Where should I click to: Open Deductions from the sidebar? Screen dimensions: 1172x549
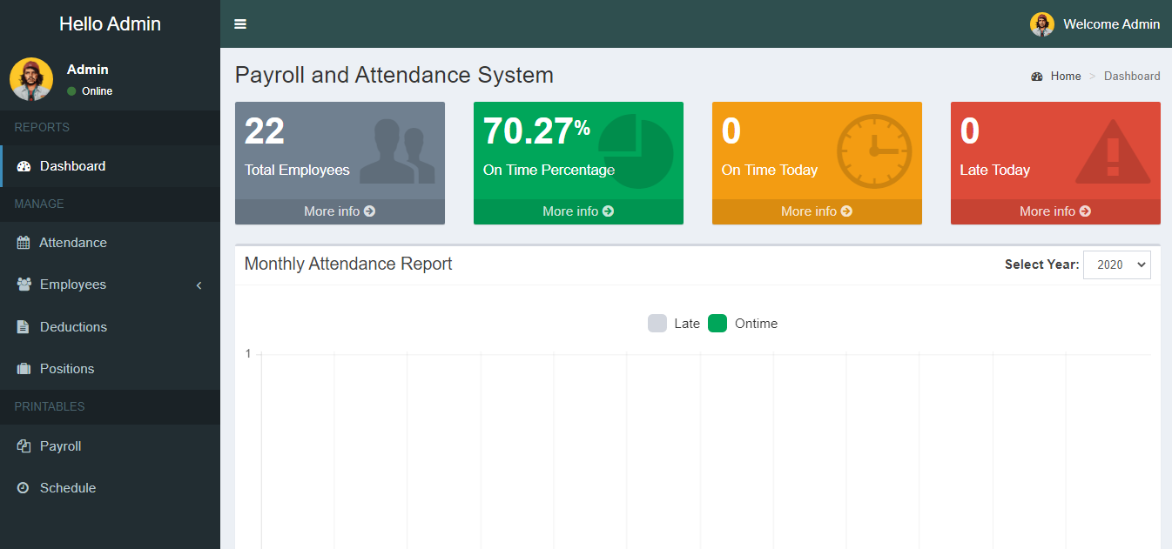pos(73,326)
